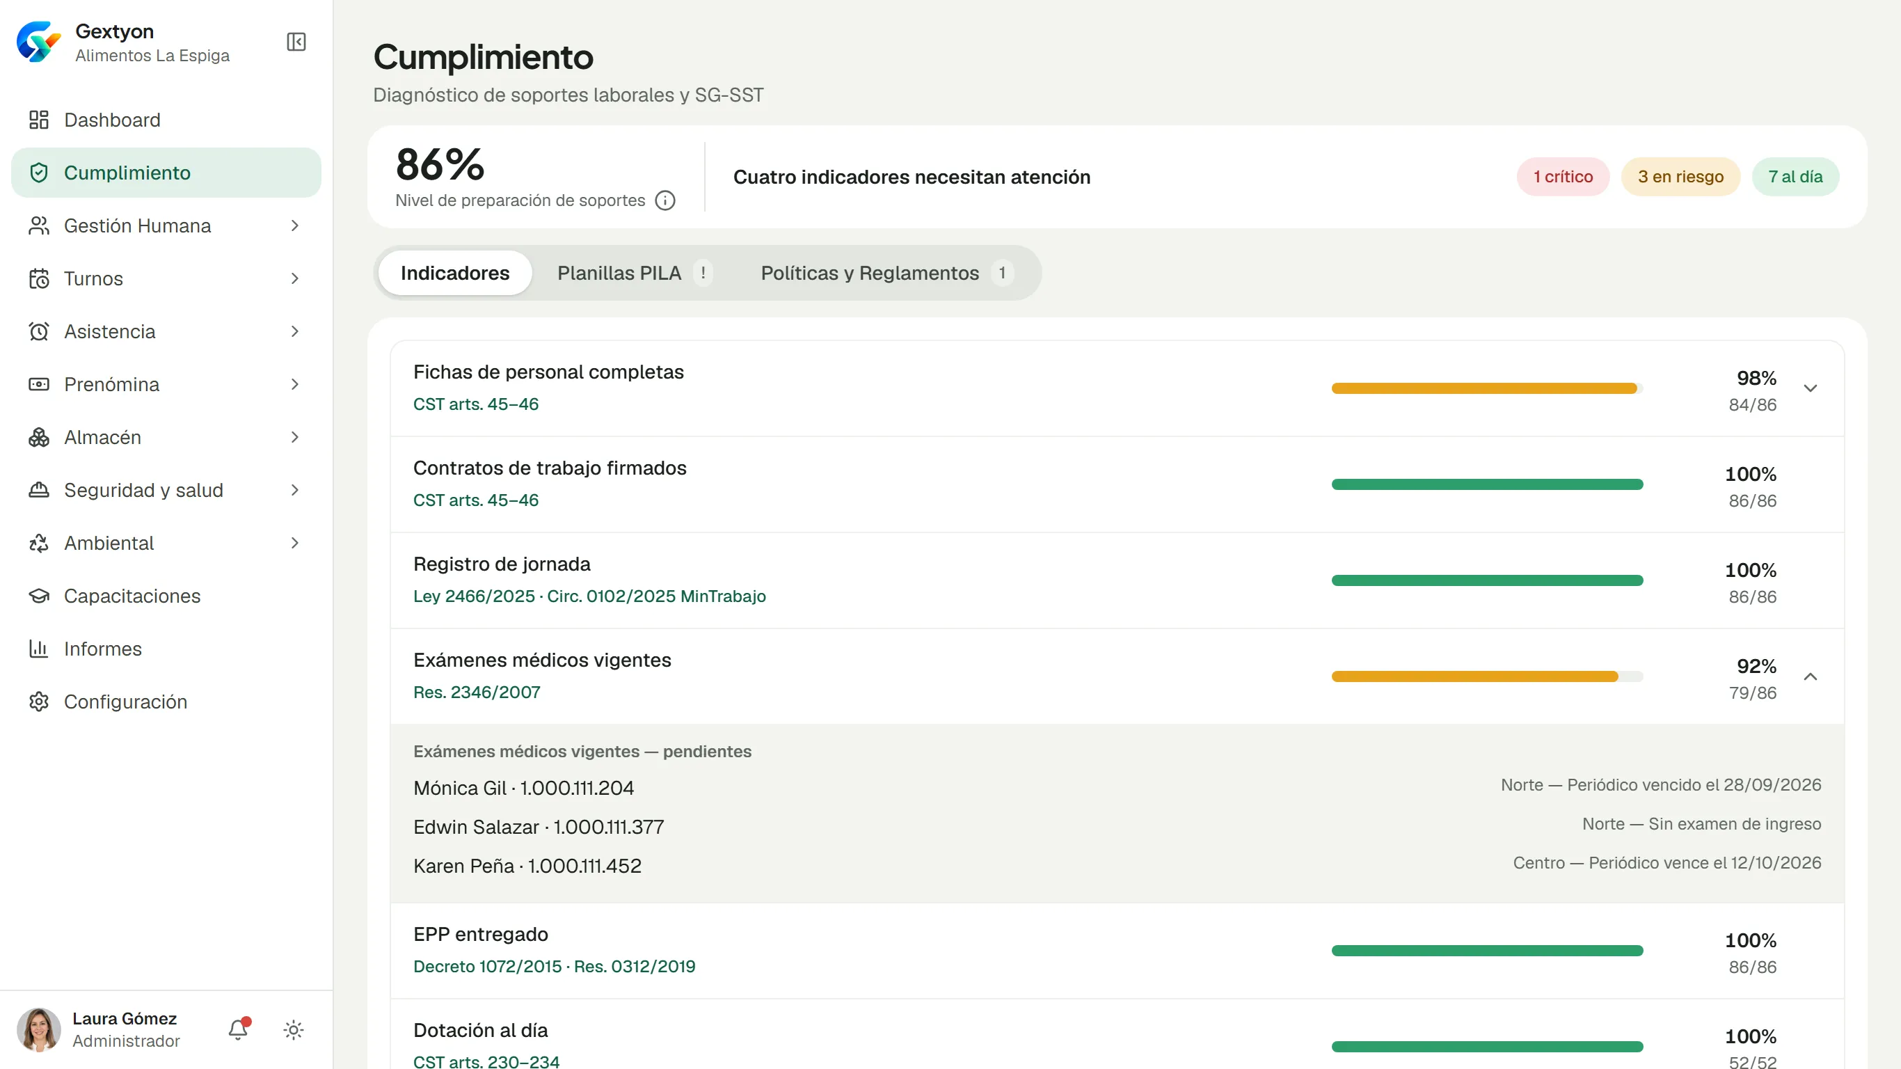Click the Cumplimiento shield icon

tap(38, 173)
